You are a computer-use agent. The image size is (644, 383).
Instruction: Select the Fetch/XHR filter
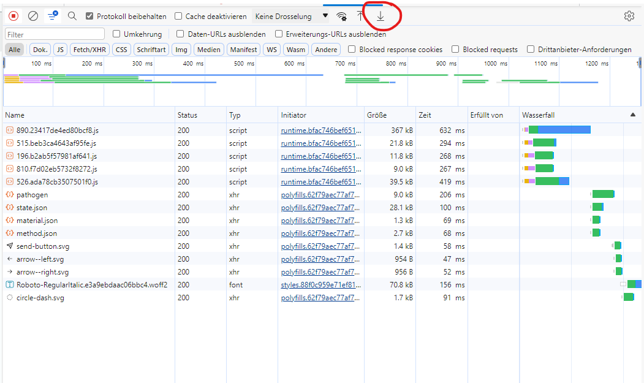coord(89,50)
